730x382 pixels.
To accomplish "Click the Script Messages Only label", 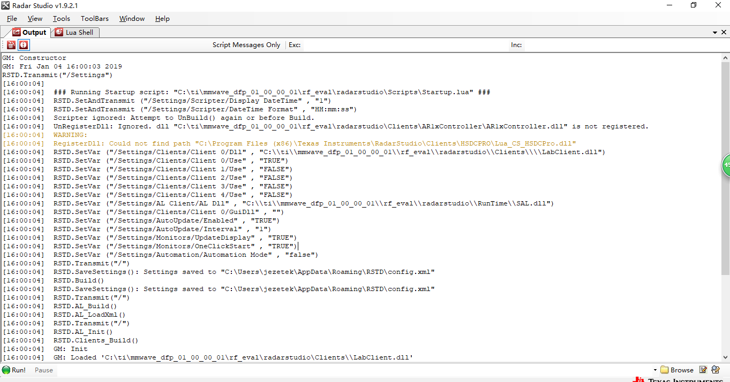I will point(246,45).
